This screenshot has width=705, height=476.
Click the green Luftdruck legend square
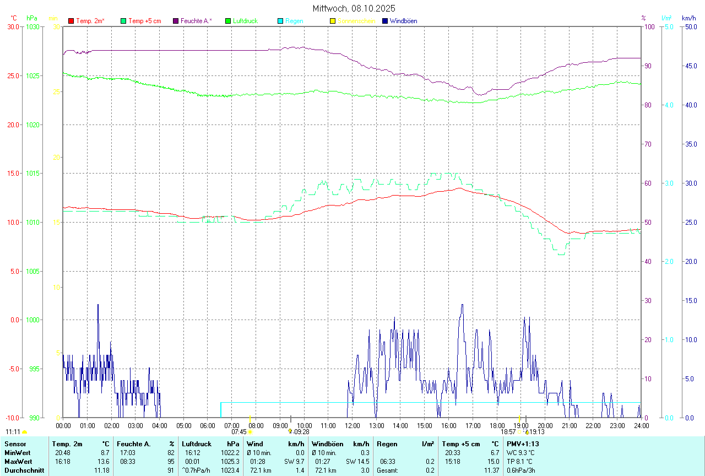click(x=228, y=21)
